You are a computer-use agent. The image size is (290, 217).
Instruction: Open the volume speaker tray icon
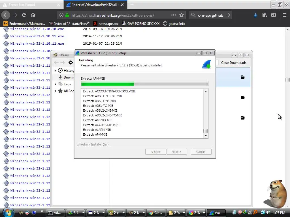[x=268, y=212]
